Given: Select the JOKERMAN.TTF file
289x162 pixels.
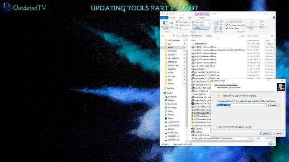Looking at the screenshot, I should [200, 44].
